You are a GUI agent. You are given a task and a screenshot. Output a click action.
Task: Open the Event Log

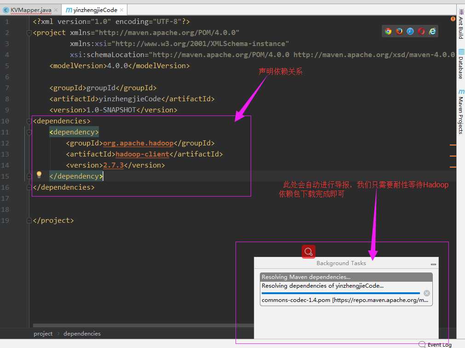(435, 344)
